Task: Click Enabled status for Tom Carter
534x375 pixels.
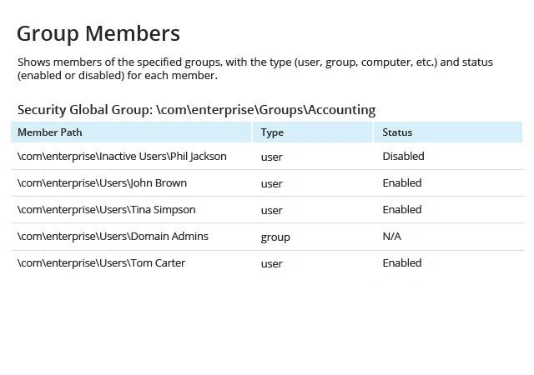Action: [402, 262]
